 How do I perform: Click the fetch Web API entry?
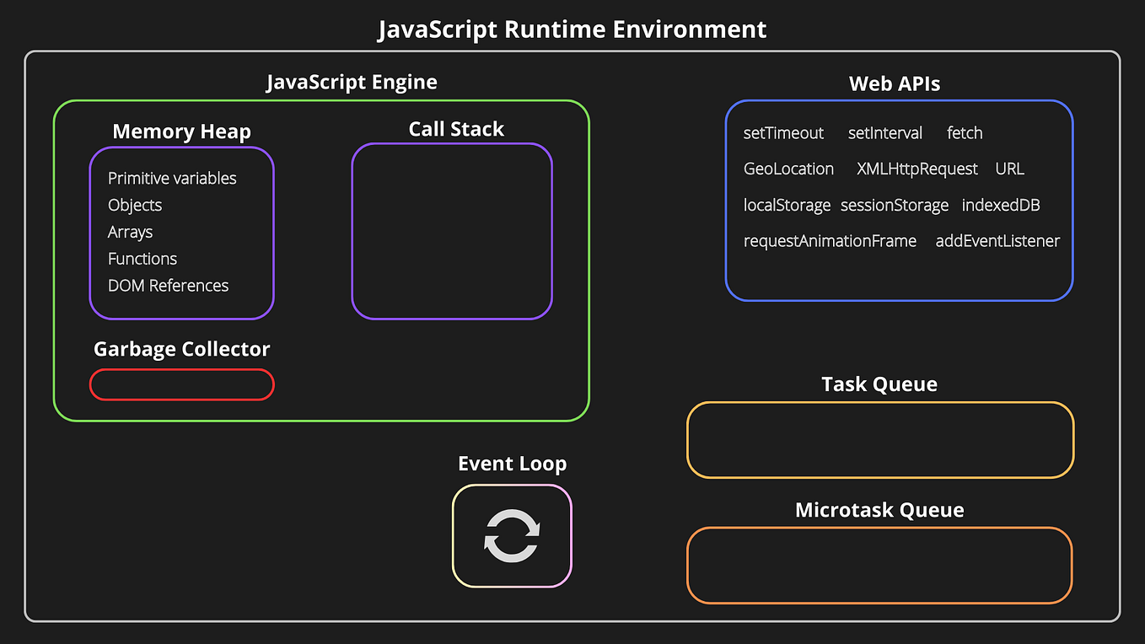pos(964,133)
